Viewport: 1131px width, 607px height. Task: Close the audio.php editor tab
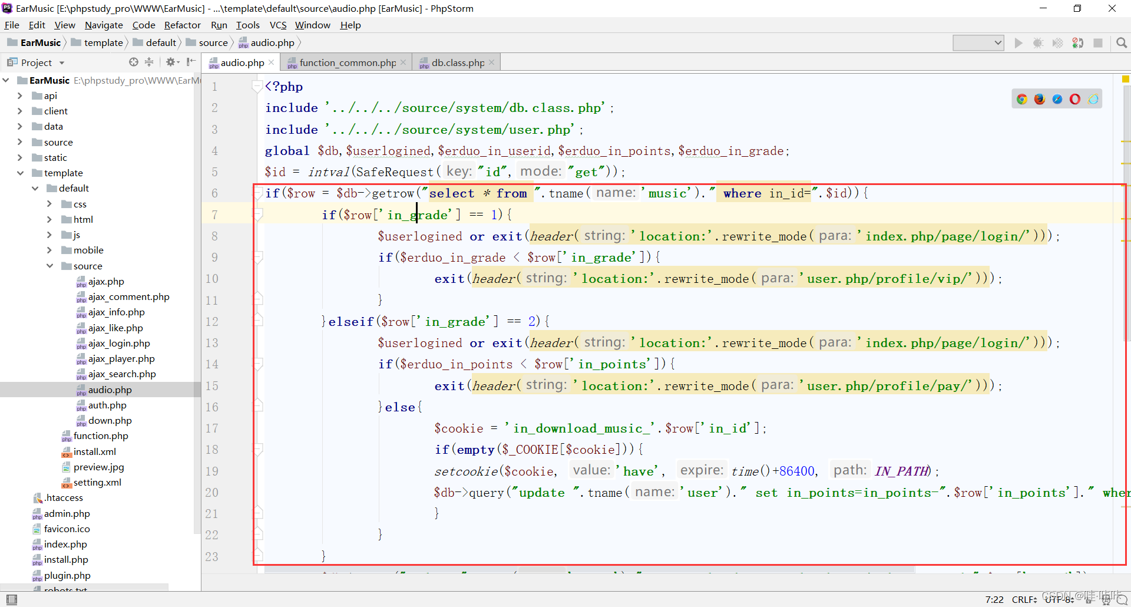coord(272,62)
